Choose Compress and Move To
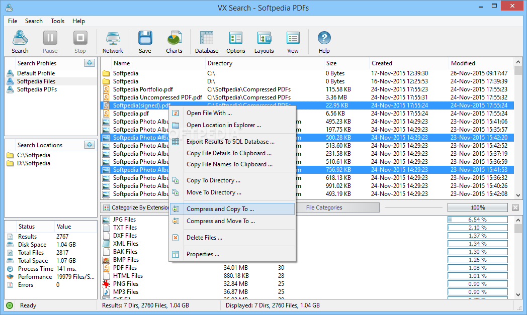Screen dimensions: 527x315 (232, 221)
